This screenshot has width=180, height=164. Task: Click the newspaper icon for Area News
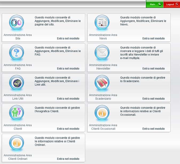pyautogui.click(x=102, y=22)
